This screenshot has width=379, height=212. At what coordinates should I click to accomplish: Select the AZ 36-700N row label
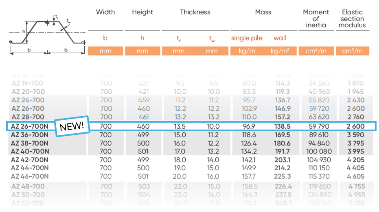[30, 135]
